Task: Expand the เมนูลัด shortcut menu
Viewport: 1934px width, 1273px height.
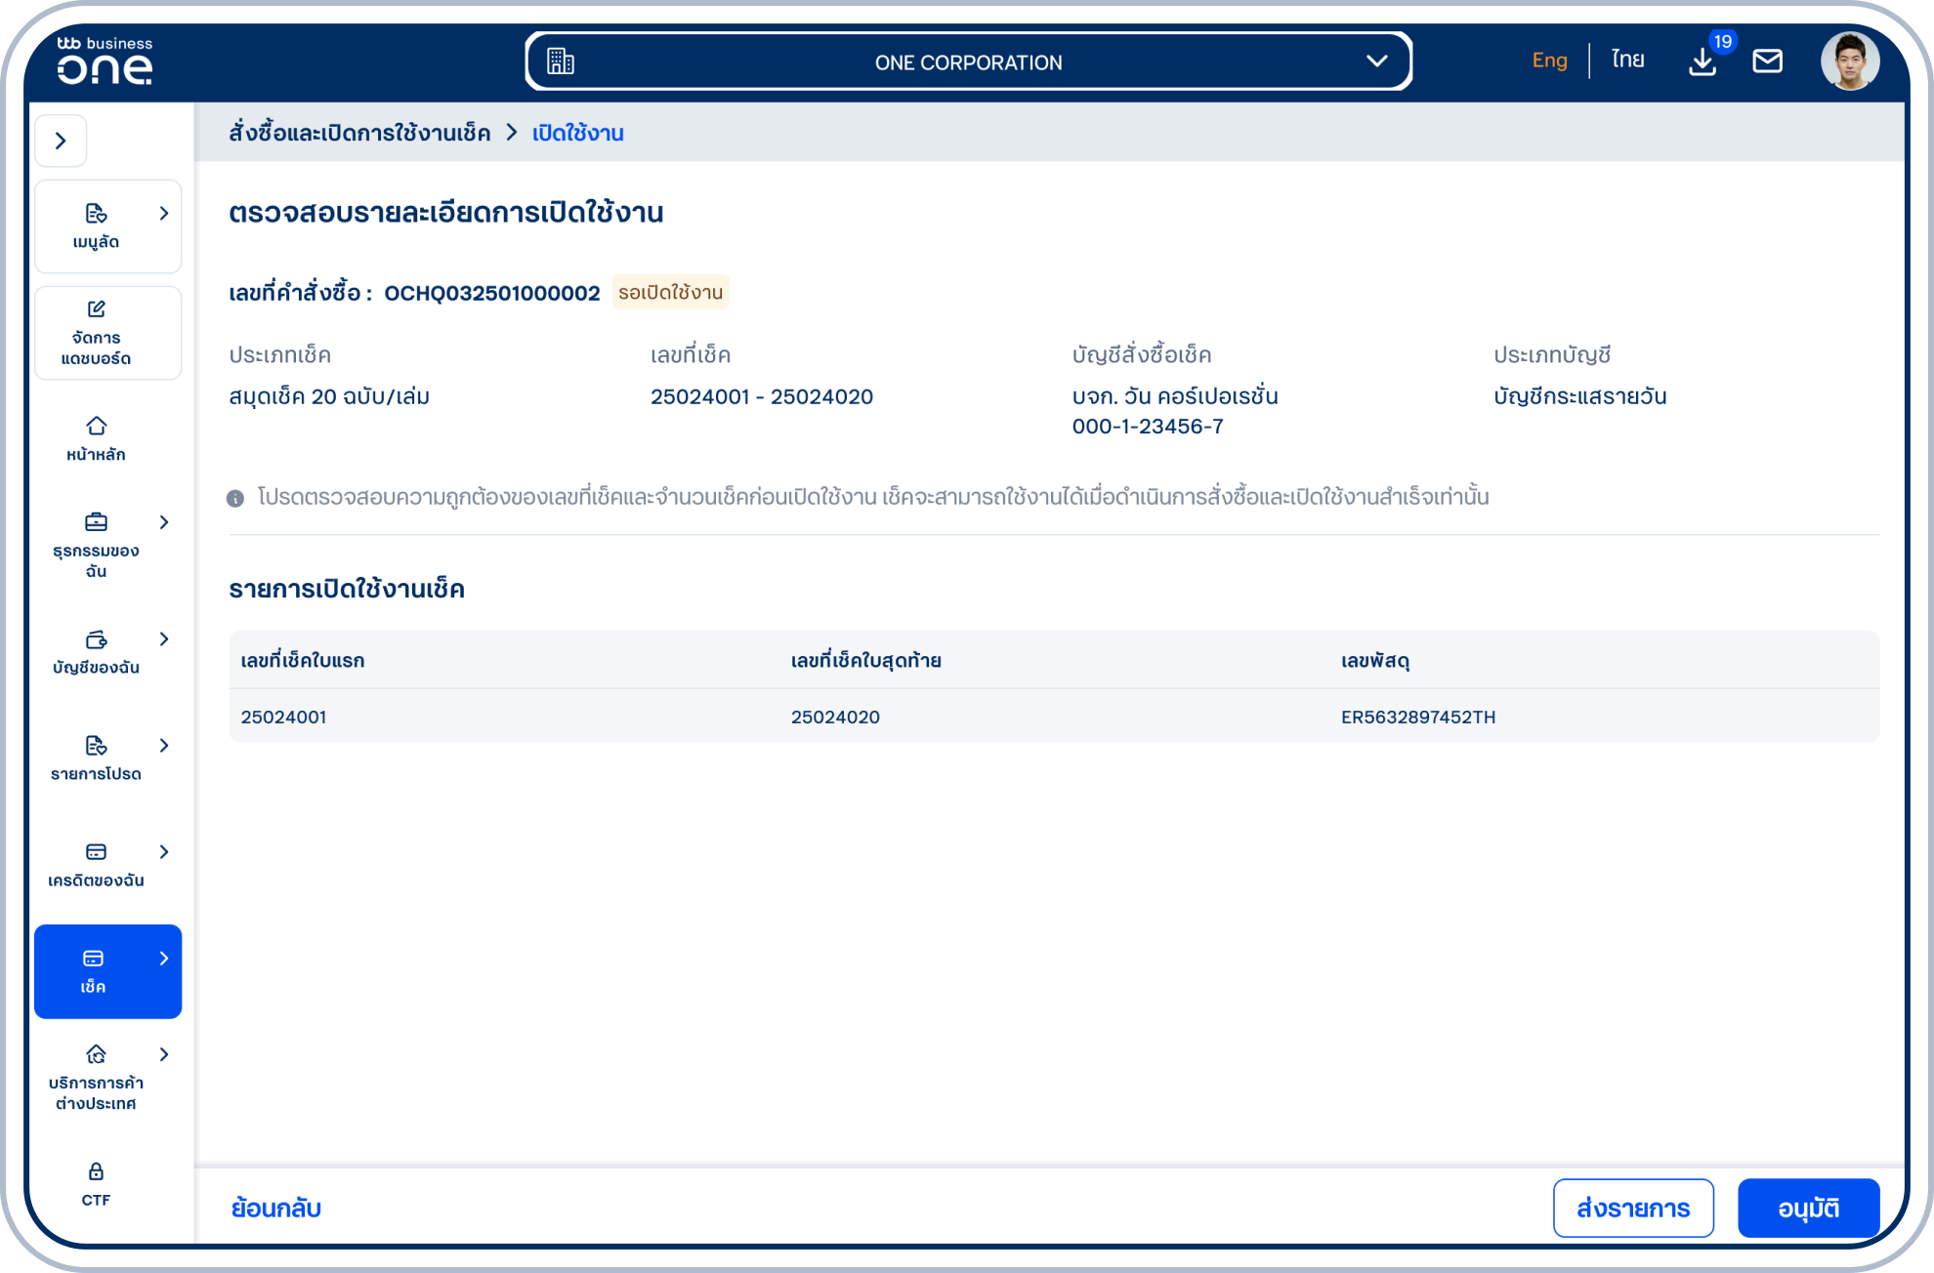Action: 107,226
